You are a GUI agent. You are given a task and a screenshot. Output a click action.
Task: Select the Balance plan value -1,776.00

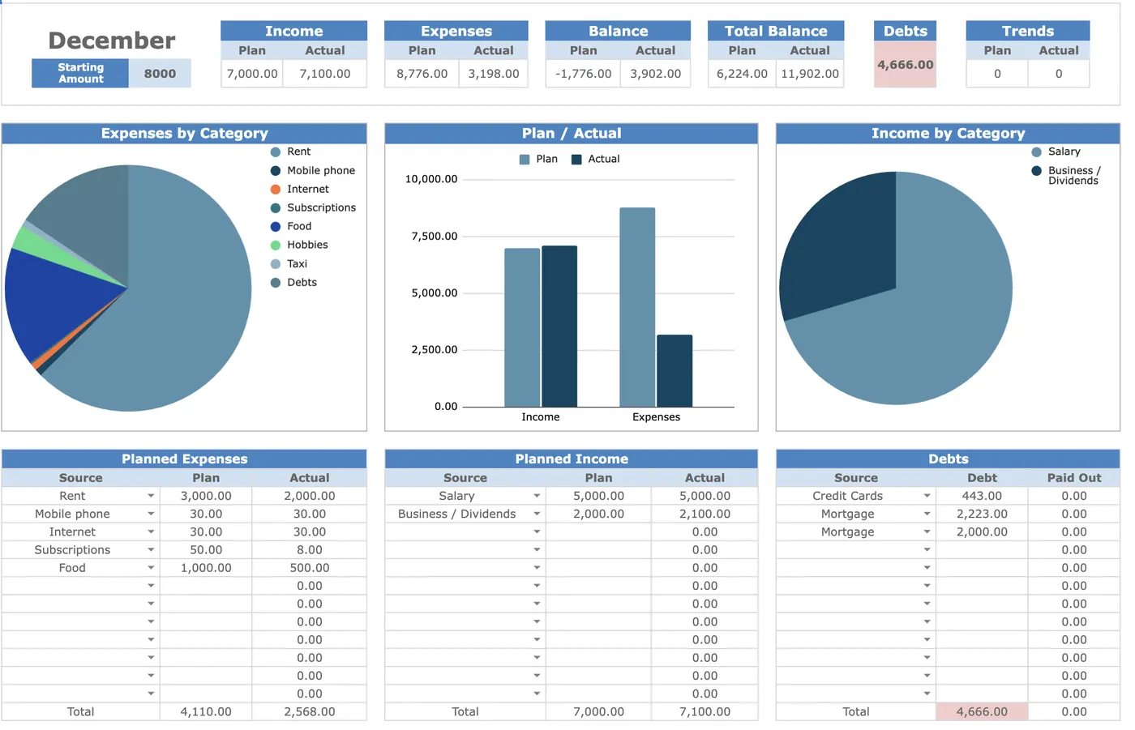tap(584, 74)
